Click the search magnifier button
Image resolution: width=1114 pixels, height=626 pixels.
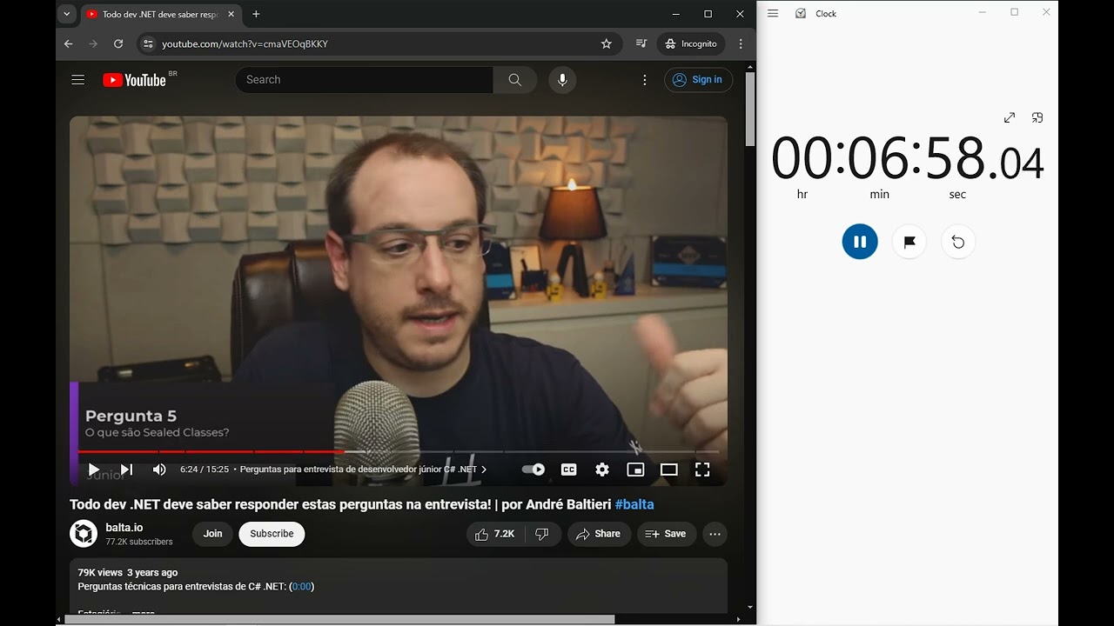tap(515, 79)
